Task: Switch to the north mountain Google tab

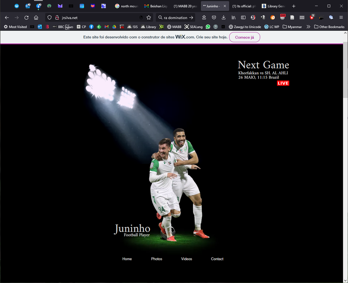Action: 126,6
